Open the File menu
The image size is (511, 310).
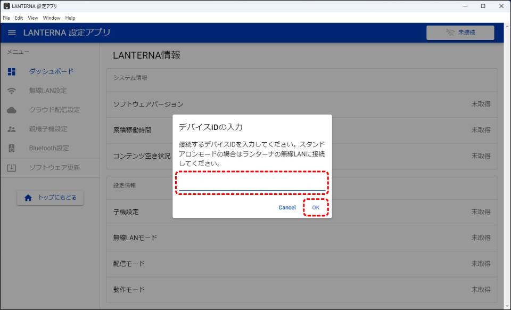[x=6, y=18]
